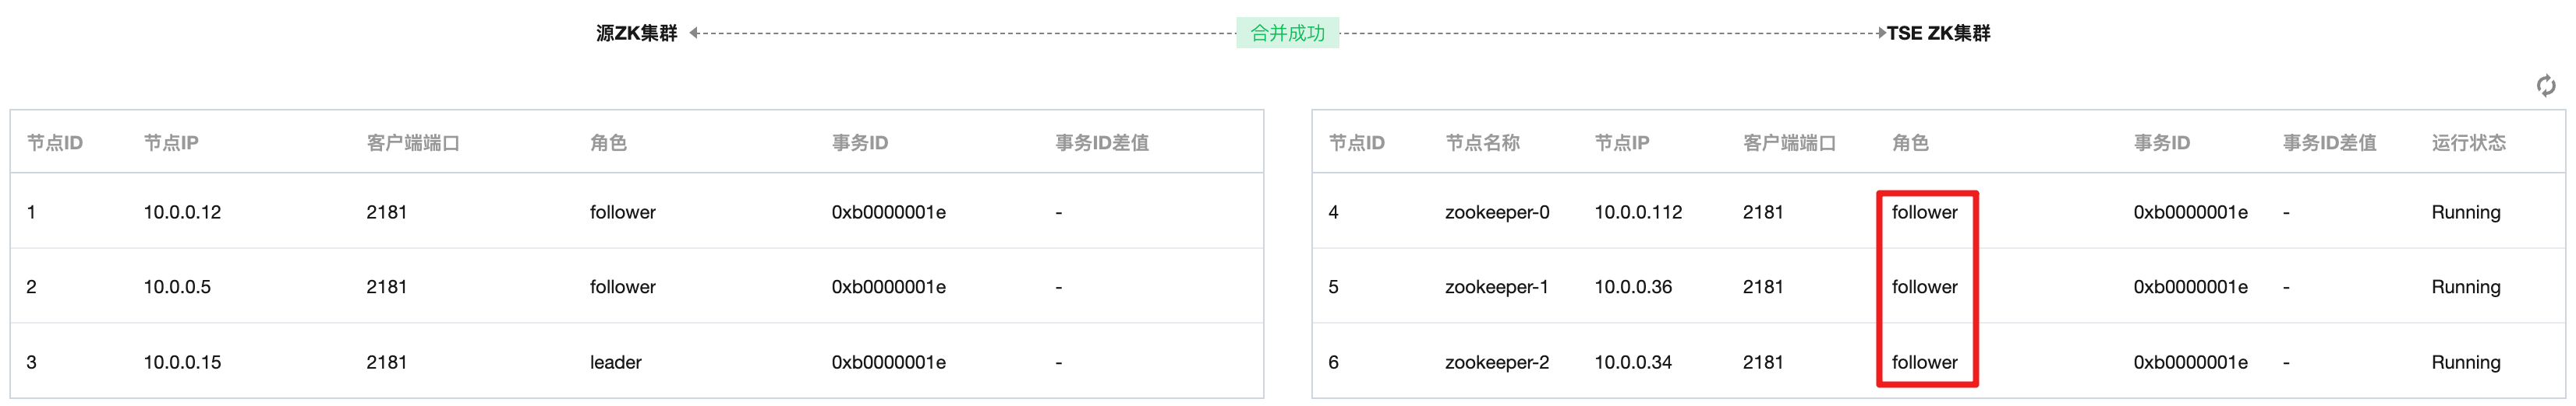The image size is (2576, 406).
Task: Click the follower role of zookeeper-1
Action: (x=1924, y=286)
